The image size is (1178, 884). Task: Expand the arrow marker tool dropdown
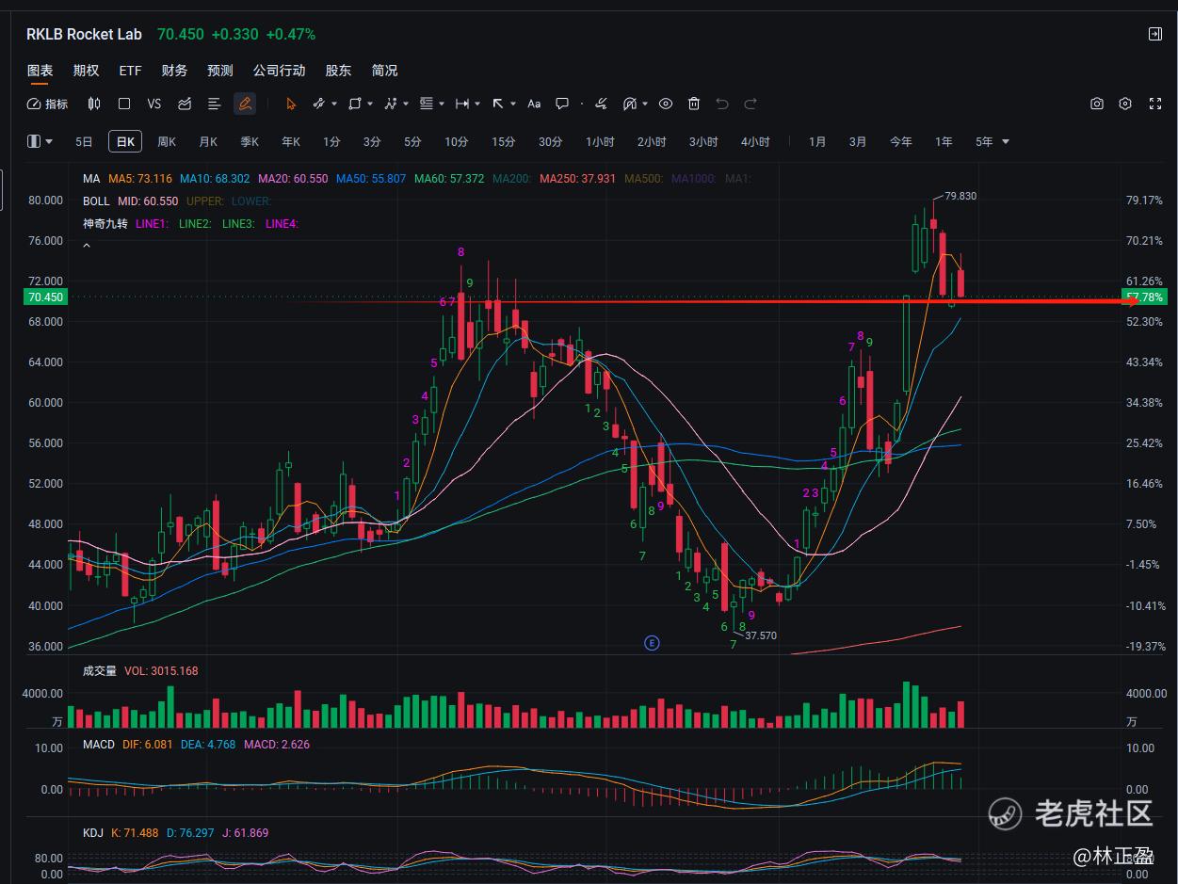513,104
